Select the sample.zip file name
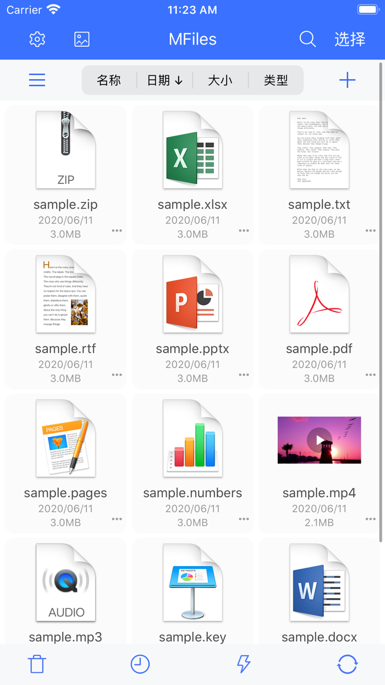This screenshot has width=385, height=685. tap(65, 205)
